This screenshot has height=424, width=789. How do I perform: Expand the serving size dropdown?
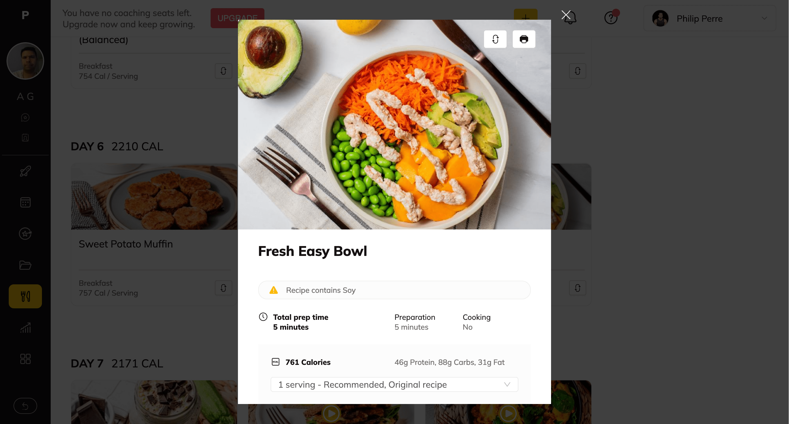coord(394,385)
